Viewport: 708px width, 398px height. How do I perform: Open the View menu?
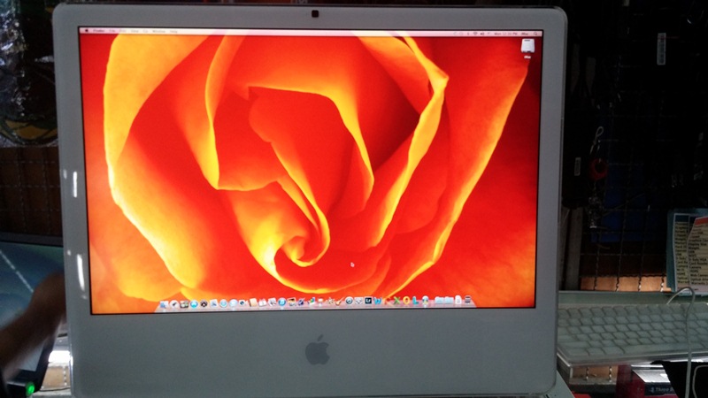135,31
